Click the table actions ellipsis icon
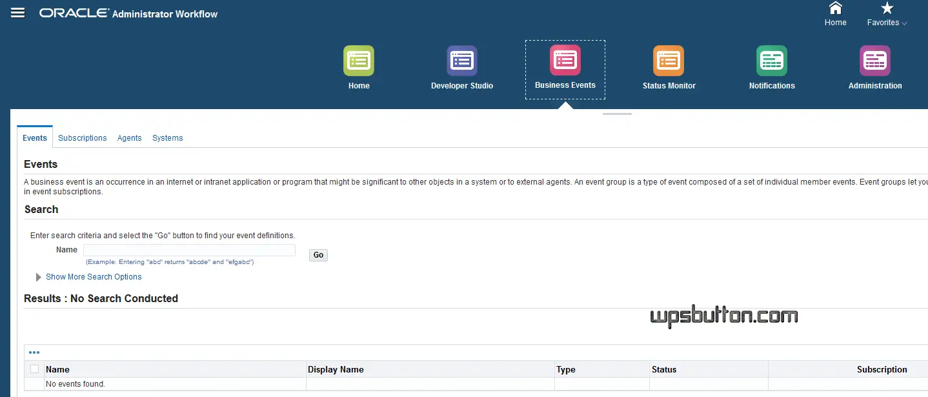Viewport: 928px width, 397px height. click(x=34, y=352)
